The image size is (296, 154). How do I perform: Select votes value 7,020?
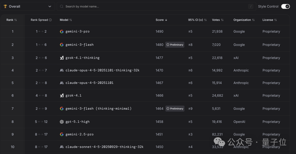(x=216, y=45)
